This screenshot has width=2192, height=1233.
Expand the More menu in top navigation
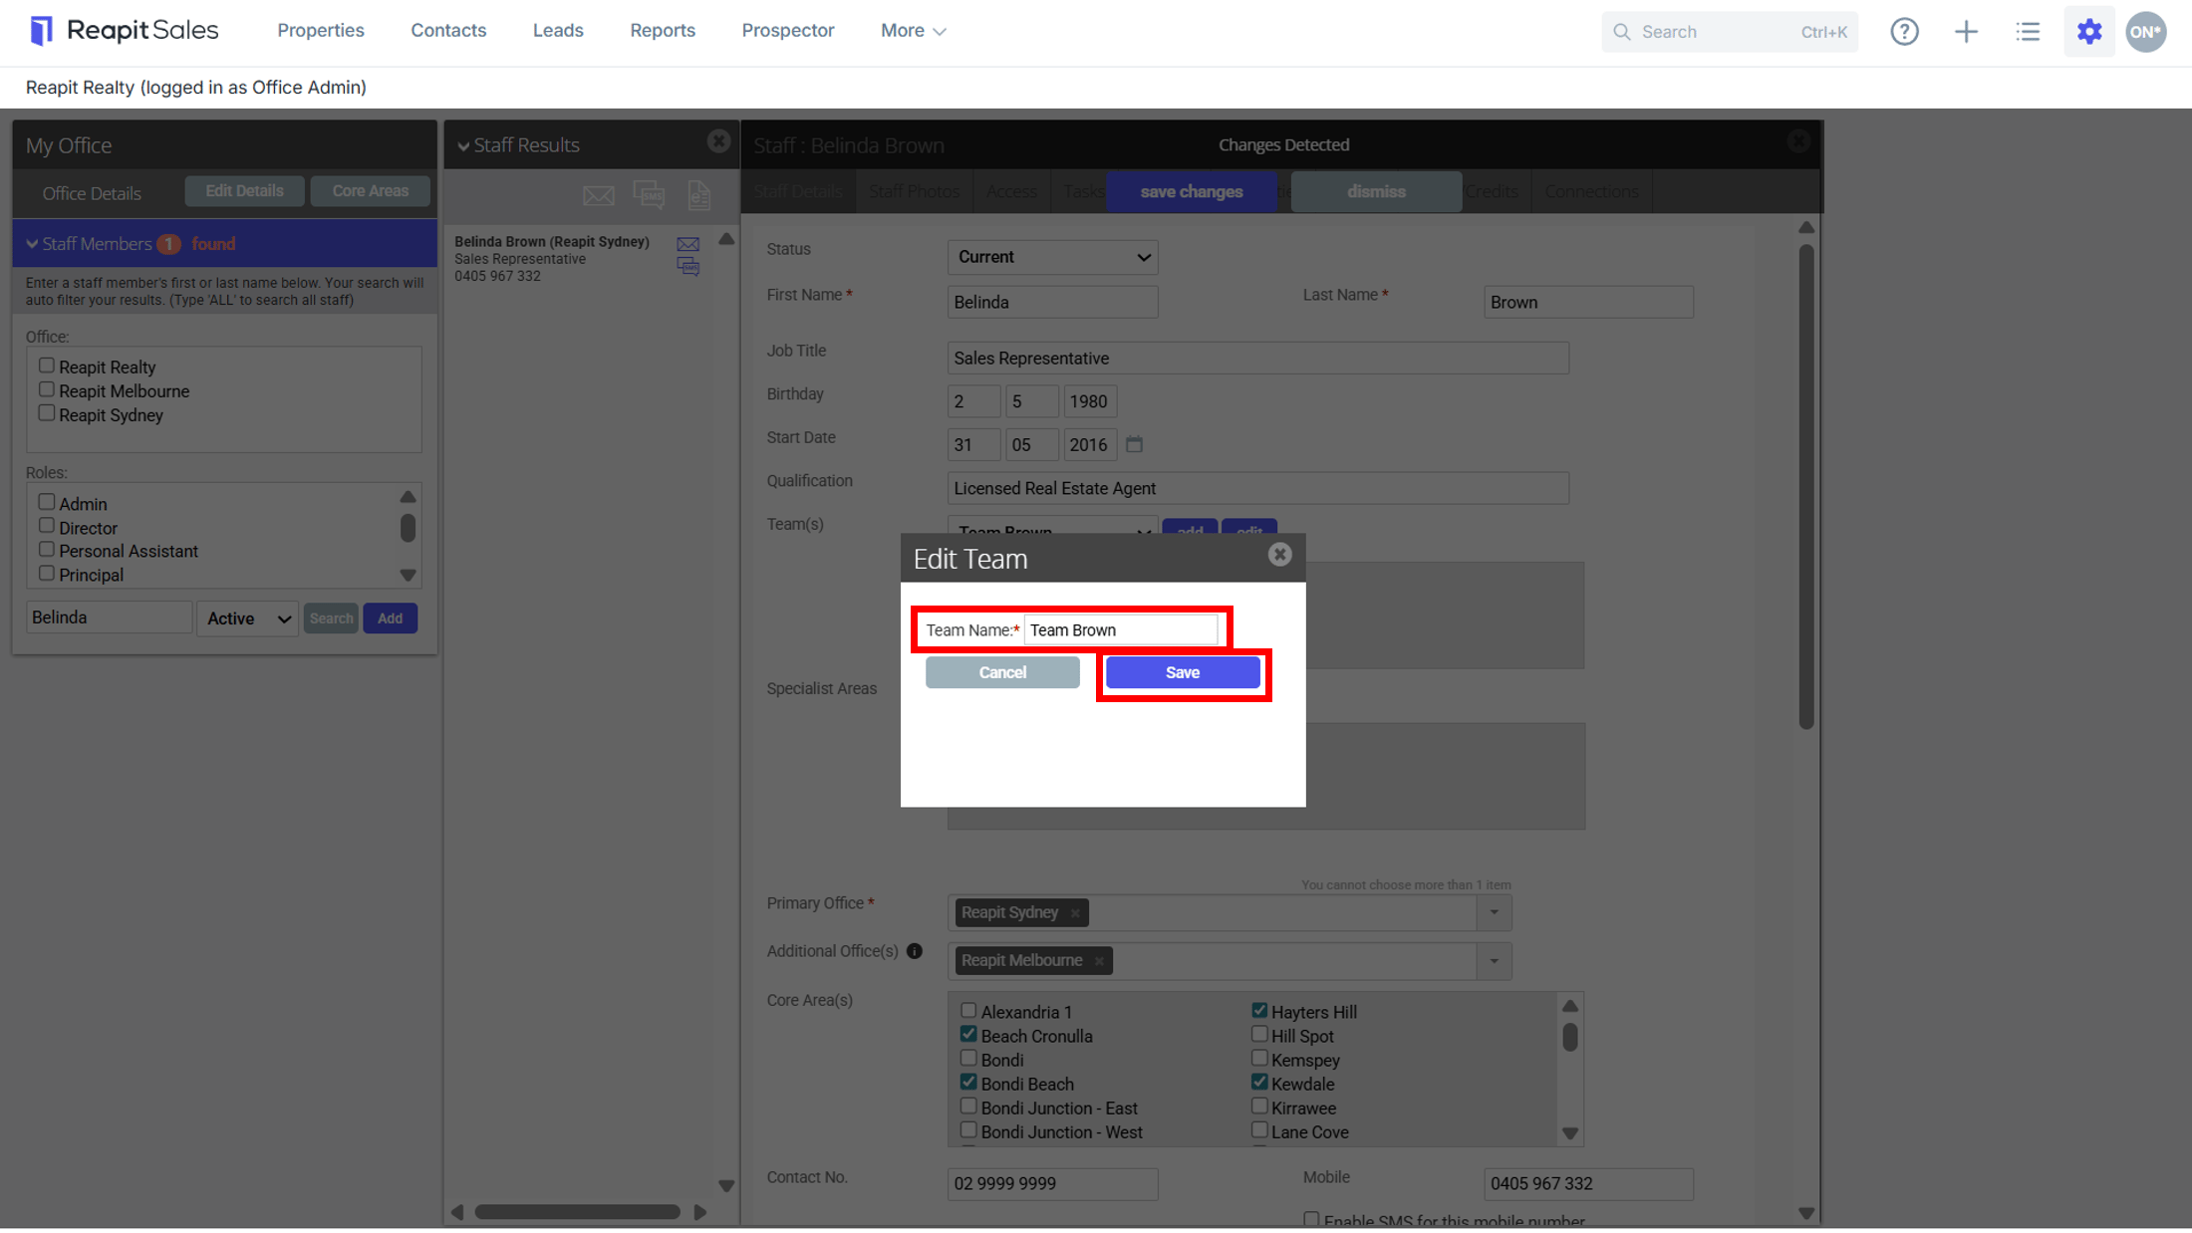[913, 31]
